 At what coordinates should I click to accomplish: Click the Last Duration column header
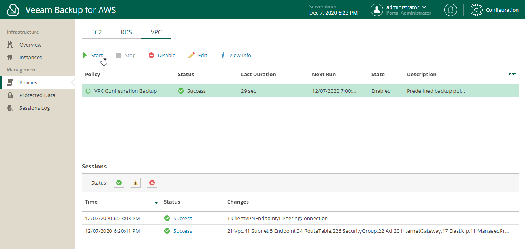pos(258,74)
